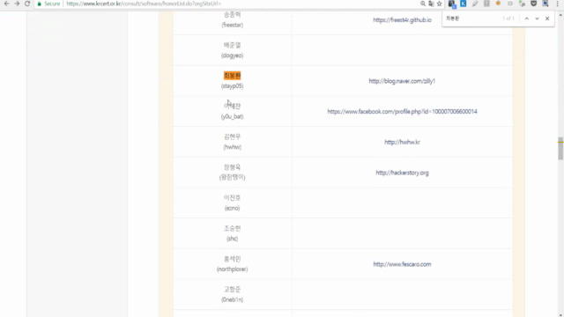Open the zoom magnifier icon in address bar
Viewport: 564px width, 317px height.
[x=423, y=4]
